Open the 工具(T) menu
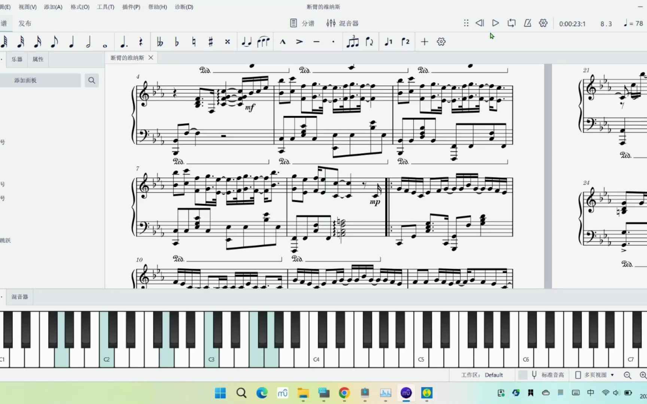 coord(106,7)
